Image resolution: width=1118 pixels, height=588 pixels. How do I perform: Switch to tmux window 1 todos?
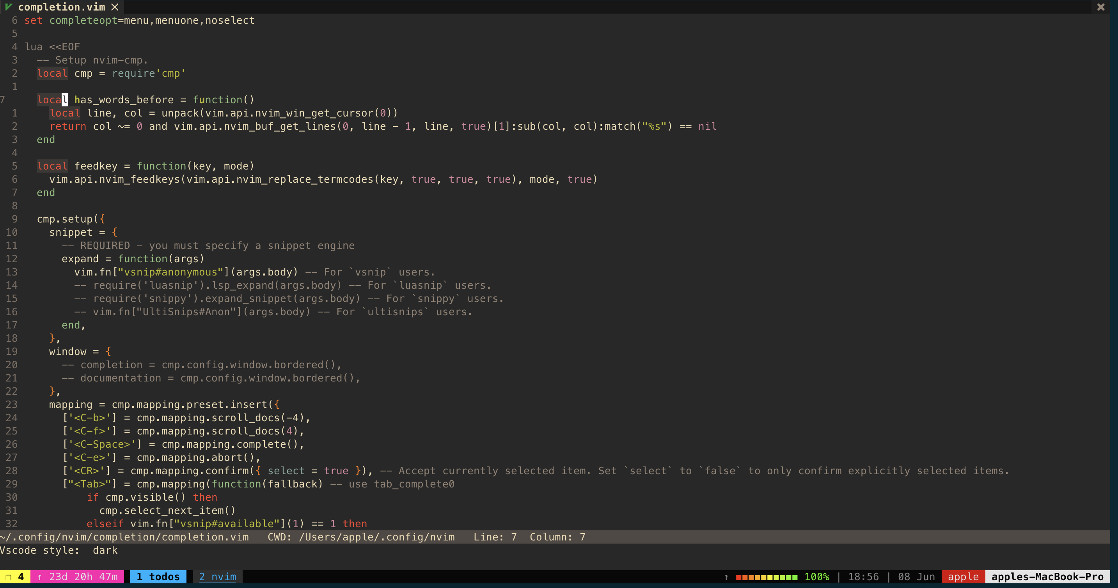158,577
